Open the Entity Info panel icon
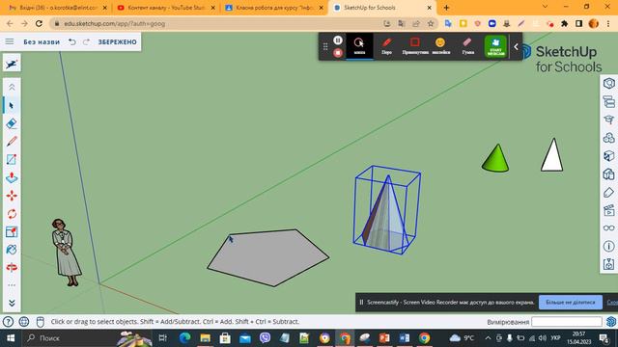This screenshot has width=618, height=347. (x=609, y=84)
